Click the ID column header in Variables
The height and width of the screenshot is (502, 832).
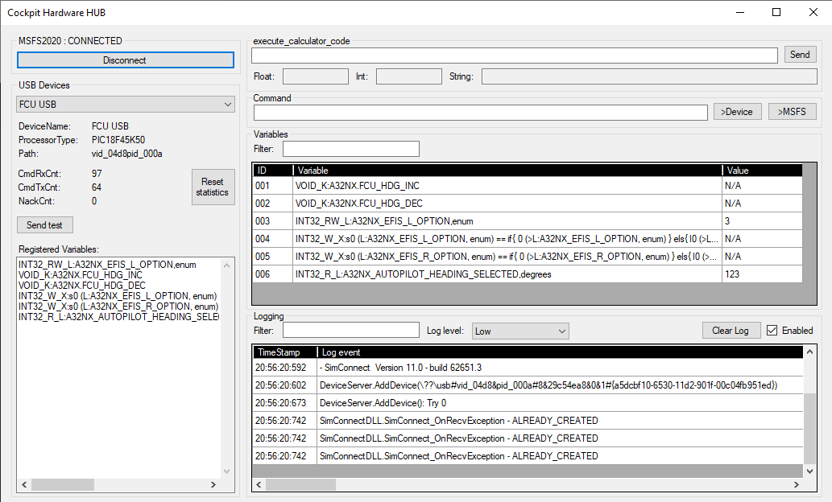(x=273, y=171)
